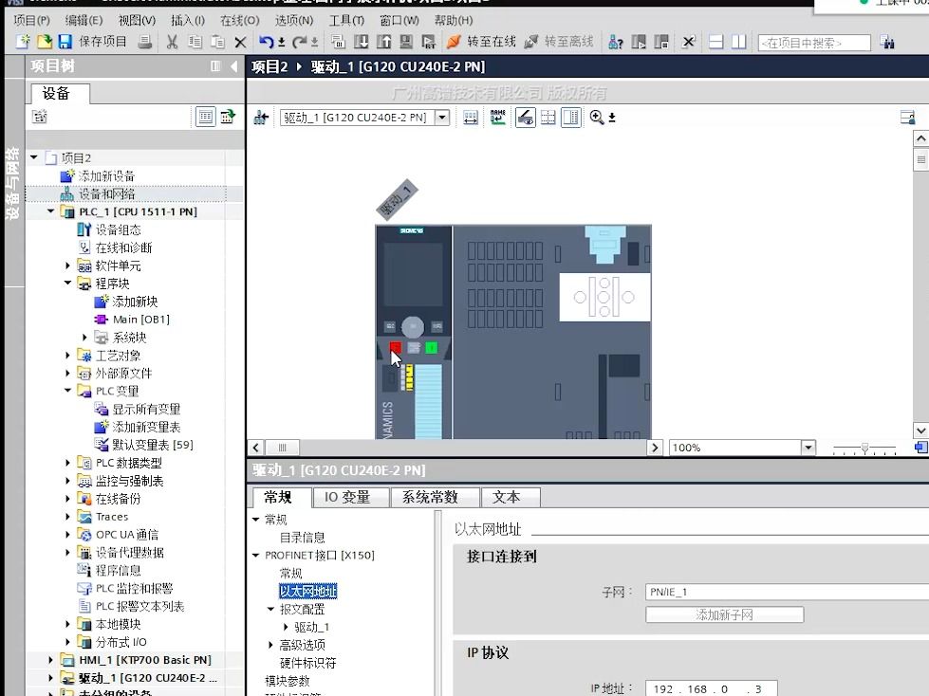Click the start simulation icon
The width and height of the screenshot is (929, 696).
(406, 42)
